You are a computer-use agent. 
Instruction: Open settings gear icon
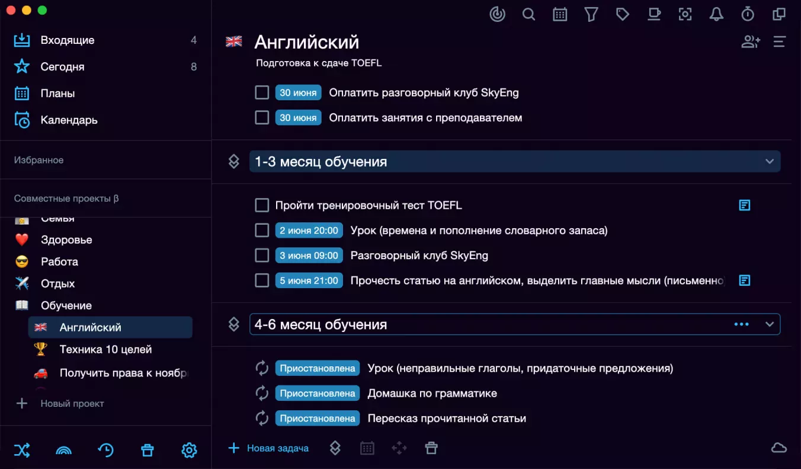(x=189, y=451)
